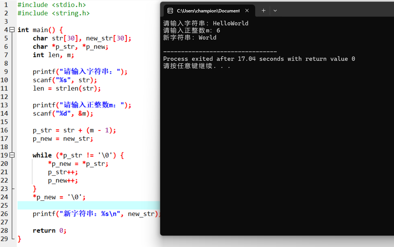Click printf '请输入字符串' line in code
The image size is (394, 247).
click(x=80, y=72)
